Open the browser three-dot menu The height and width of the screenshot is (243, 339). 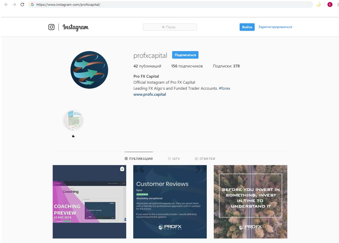337,5
